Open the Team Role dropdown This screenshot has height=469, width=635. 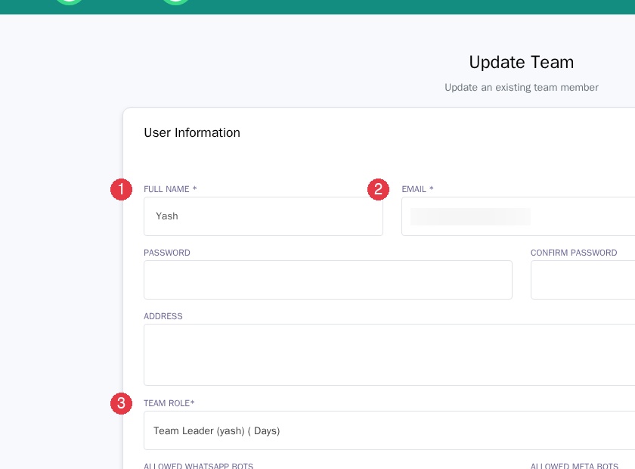point(389,430)
